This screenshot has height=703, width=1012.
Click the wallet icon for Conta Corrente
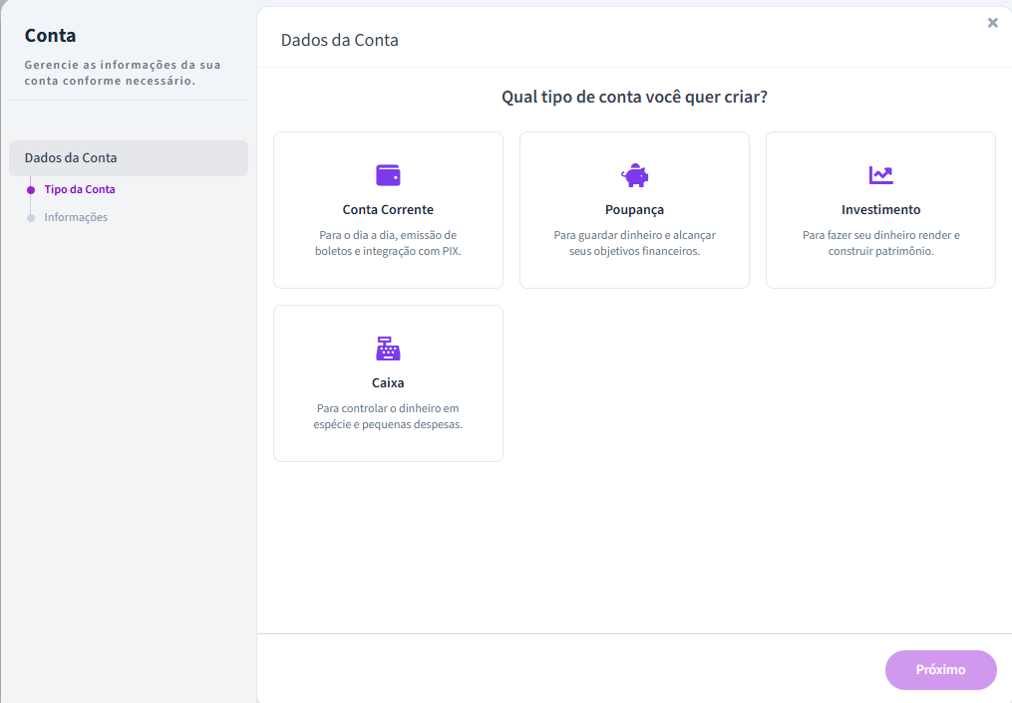pyautogui.click(x=388, y=175)
